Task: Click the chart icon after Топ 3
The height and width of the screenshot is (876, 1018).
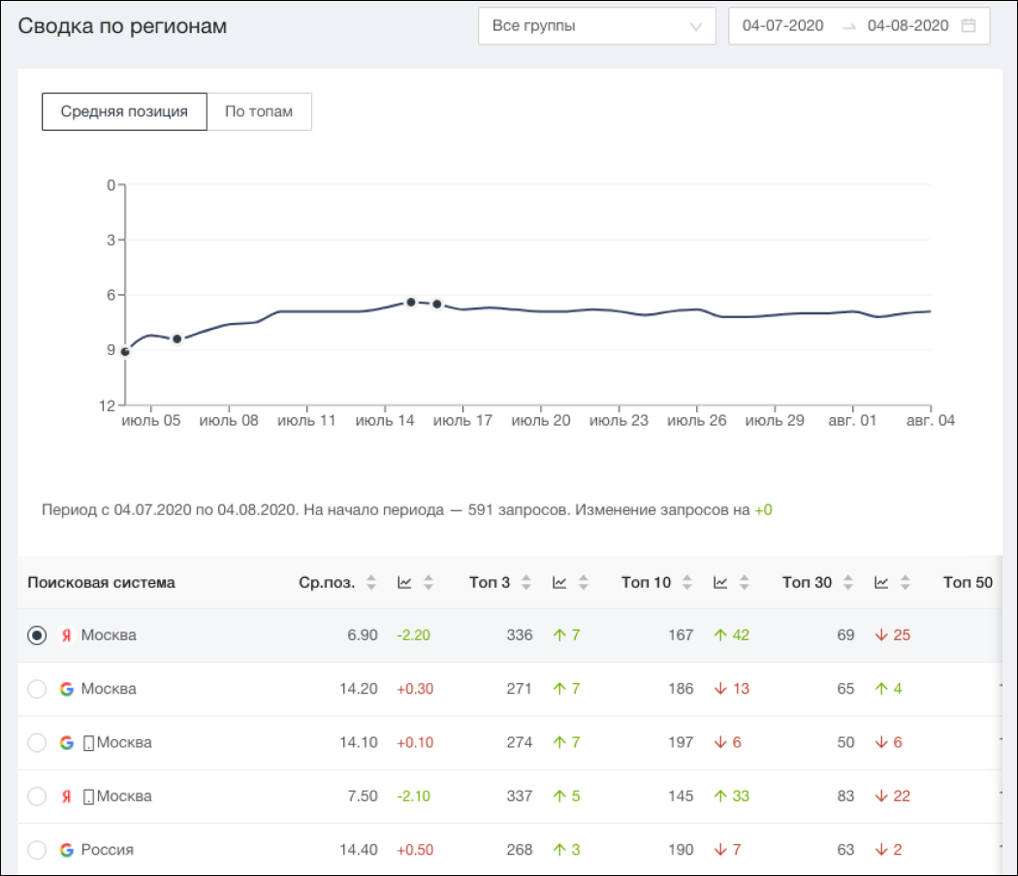Action: click(x=560, y=583)
